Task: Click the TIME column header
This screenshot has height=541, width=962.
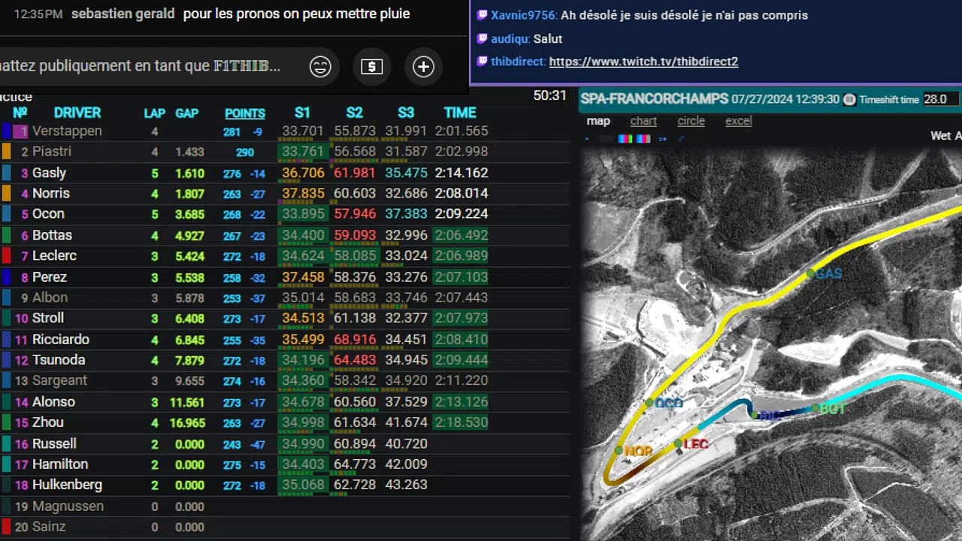Action: [x=460, y=113]
